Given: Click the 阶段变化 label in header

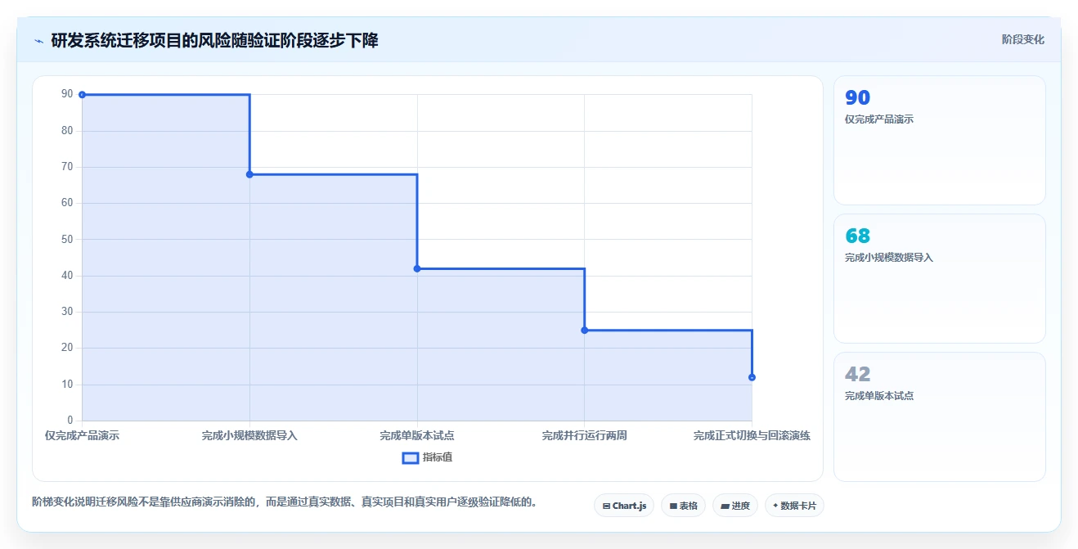Looking at the screenshot, I should point(1022,39).
